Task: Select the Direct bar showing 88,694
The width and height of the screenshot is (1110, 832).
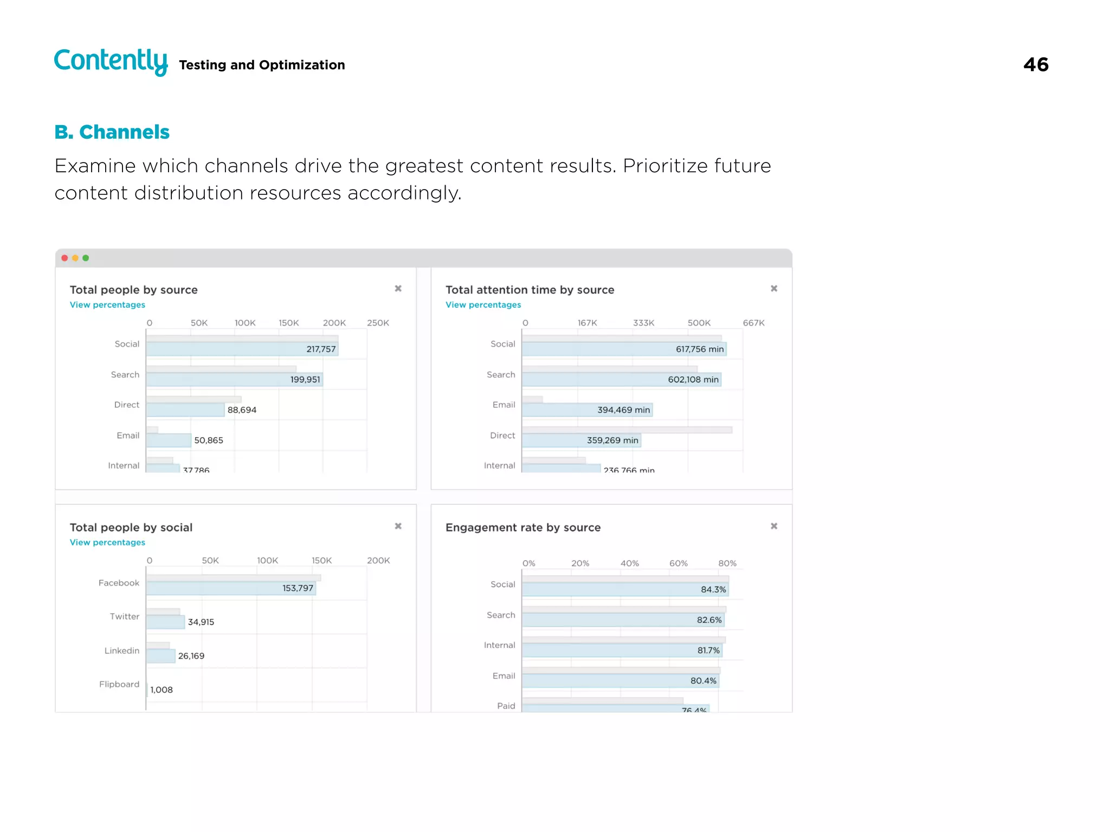Action: tap(185, 410)
